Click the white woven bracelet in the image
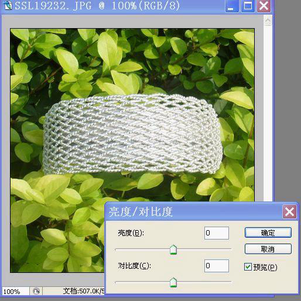 pos(132,134)
